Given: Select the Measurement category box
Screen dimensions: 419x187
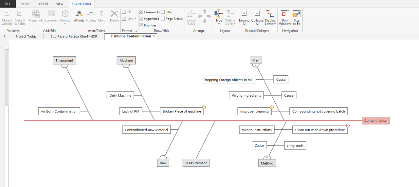Looking at the screenshot, I should (196, 163).
